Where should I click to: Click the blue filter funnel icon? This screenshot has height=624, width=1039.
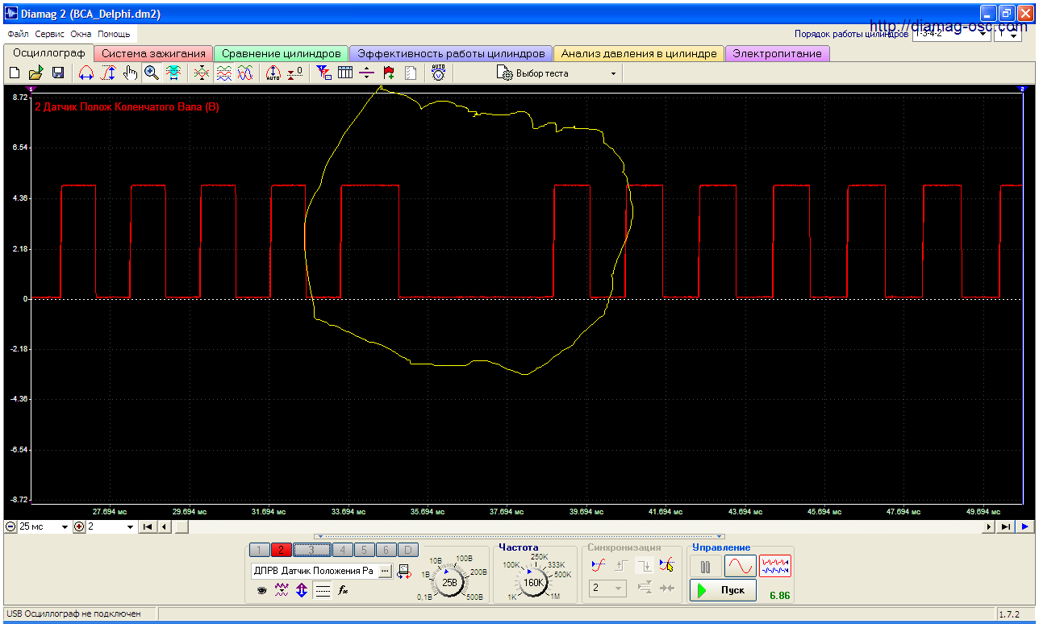[323, 73]
